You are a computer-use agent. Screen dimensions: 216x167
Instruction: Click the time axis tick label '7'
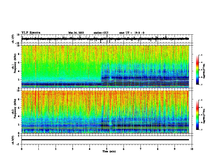click(x=141, y=149)
